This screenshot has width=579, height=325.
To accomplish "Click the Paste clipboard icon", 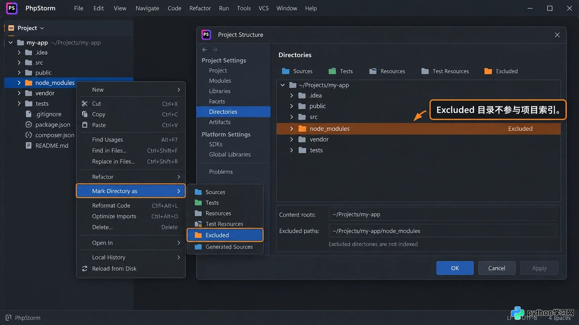I will pos(84,125).
